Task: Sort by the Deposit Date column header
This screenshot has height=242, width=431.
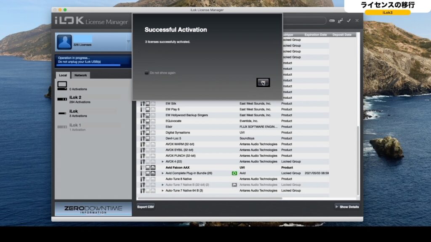Action: (342, 35)
